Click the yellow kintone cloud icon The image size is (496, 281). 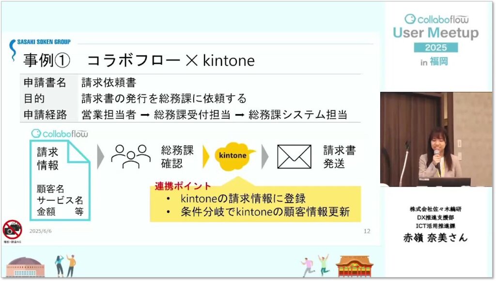(x=233, y=156)
